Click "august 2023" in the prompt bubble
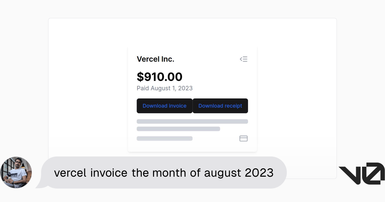Image resolution: width=385 pixels, height=202 pixels. point(239,173)
